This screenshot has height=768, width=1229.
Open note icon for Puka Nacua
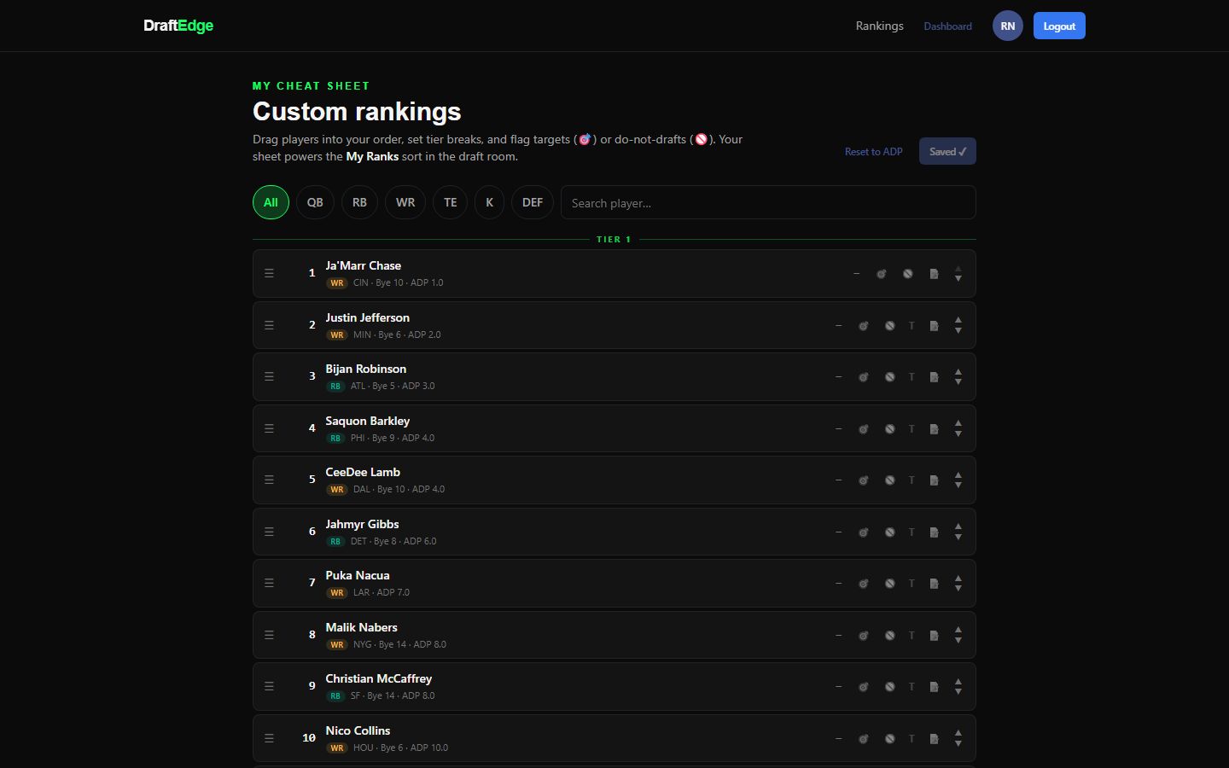(934, 584)
